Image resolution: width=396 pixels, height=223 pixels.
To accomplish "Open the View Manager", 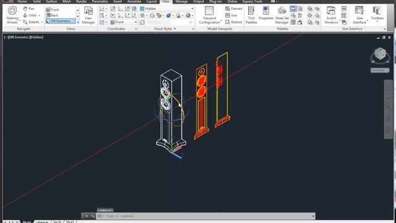I will tap(88, 15).
